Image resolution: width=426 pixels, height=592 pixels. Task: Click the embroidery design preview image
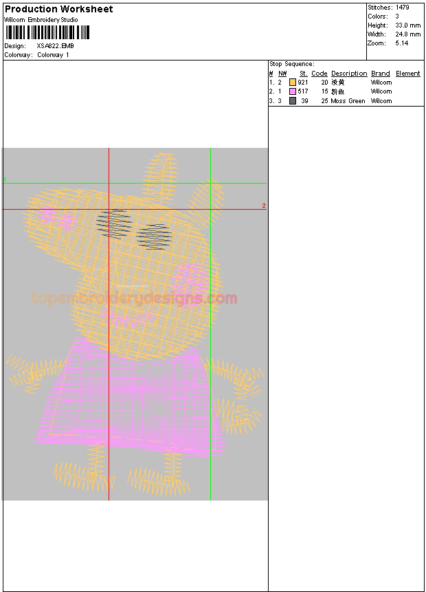click(135, 325)
